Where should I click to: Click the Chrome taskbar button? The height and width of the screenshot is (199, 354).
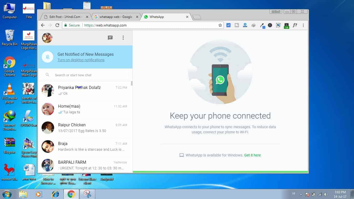click(71, 194)
